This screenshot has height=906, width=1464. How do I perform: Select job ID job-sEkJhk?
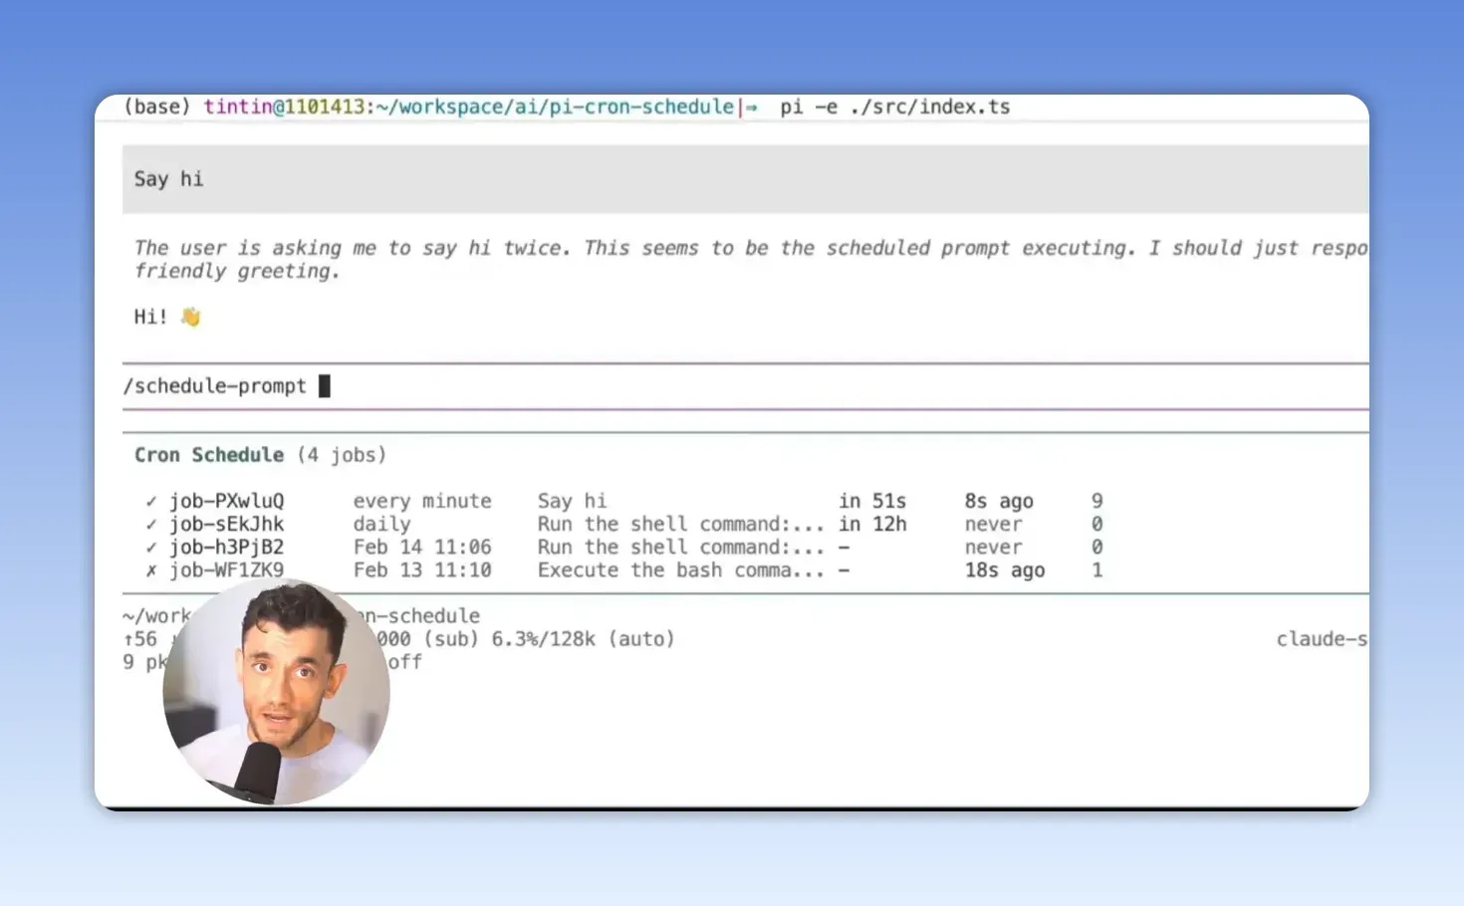click(x=227, y=524)
